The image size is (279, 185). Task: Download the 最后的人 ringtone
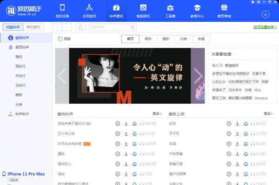click(x=126, y=164)
